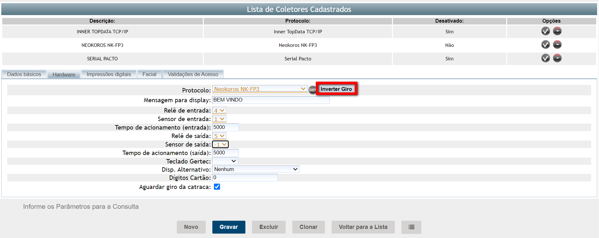
Task: Click checkmark icon for NEOKOROS NK-FP3 row
Action: [545, 45]
